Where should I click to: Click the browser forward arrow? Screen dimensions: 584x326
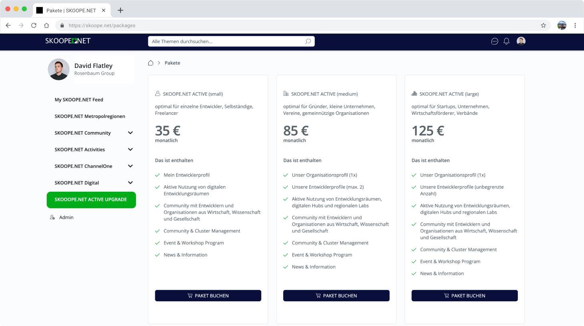point(21,25)
